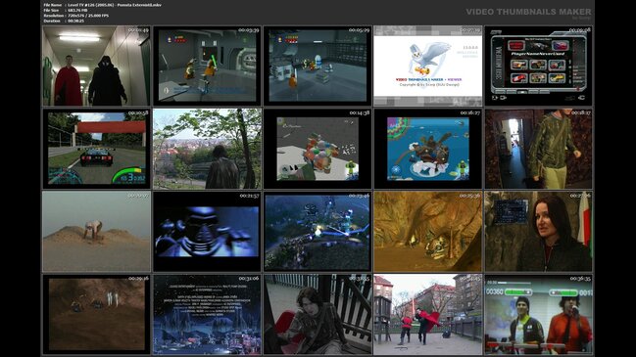The image size is (636, 357).
Task: Select thumbnail of man sitting by wooden fence
Action: click(318, 315)
